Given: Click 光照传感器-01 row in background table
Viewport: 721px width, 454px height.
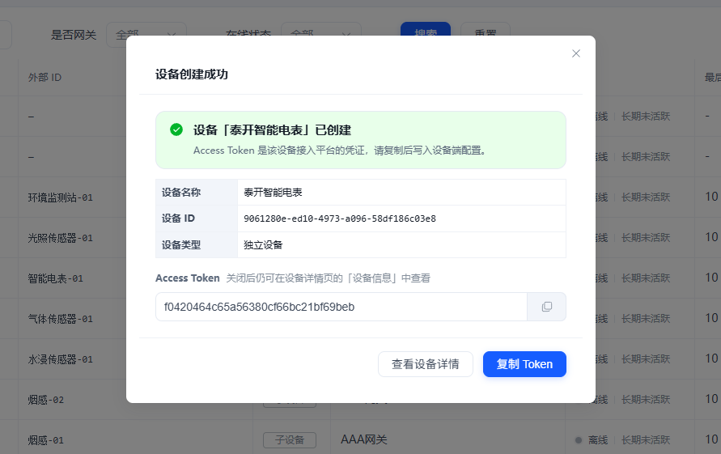Looking at the screenshot, I should (x=60, y=238).
